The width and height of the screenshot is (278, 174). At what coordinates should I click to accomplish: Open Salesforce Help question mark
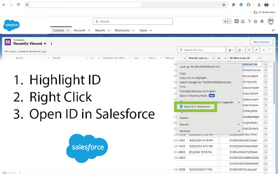point(249,22)
